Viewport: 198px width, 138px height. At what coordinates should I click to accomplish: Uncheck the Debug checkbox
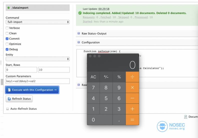click(x=7, y=49)
